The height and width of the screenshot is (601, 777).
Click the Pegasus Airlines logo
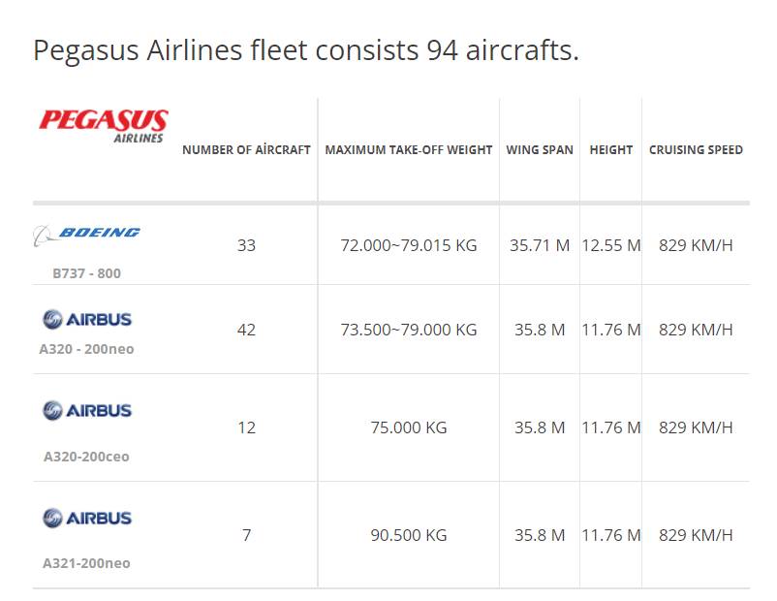click(x=104, y=126)
